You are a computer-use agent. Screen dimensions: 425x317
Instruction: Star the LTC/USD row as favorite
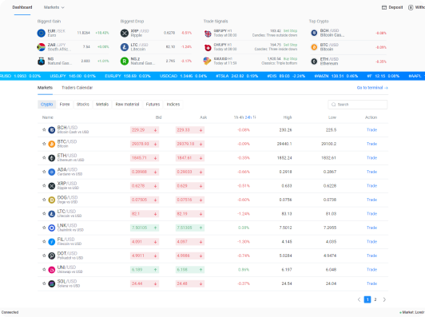coord(44,214)
